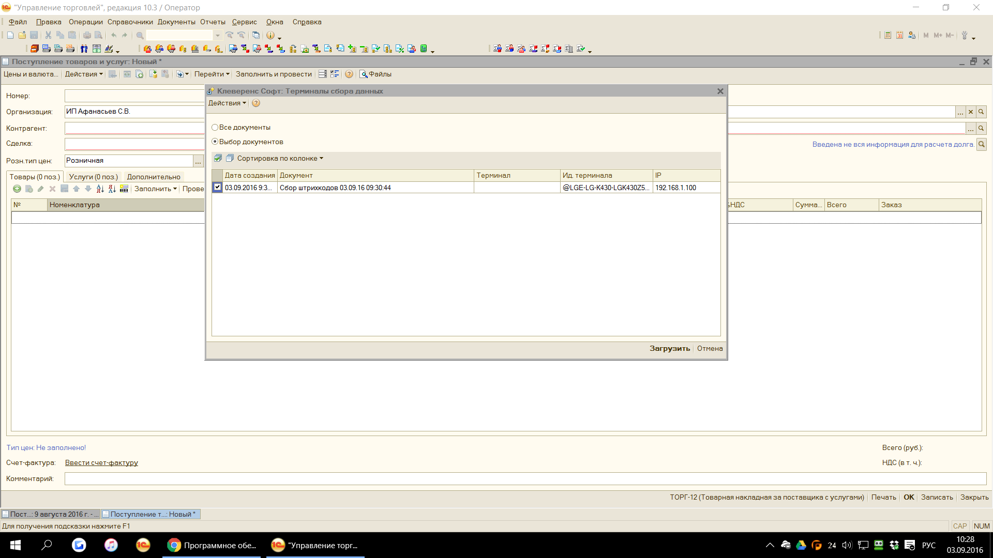Click the move row down arrow icon
The height and width of the screenshot is (558, 993).
88,189
